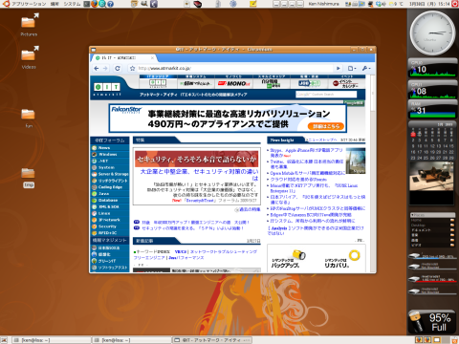Click the FalconStor banner advertisement
The width and height of the screenshot is (459, 344).
pyautogui.click(x=228, y=118)
